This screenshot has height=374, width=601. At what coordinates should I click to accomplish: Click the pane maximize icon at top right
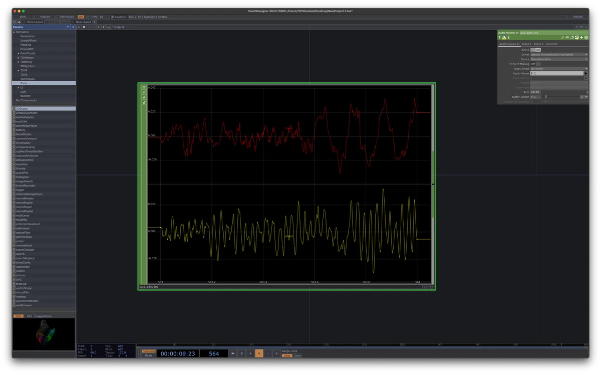point(582,27)
